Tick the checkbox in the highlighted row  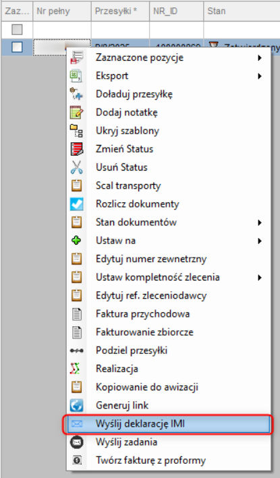17,47
